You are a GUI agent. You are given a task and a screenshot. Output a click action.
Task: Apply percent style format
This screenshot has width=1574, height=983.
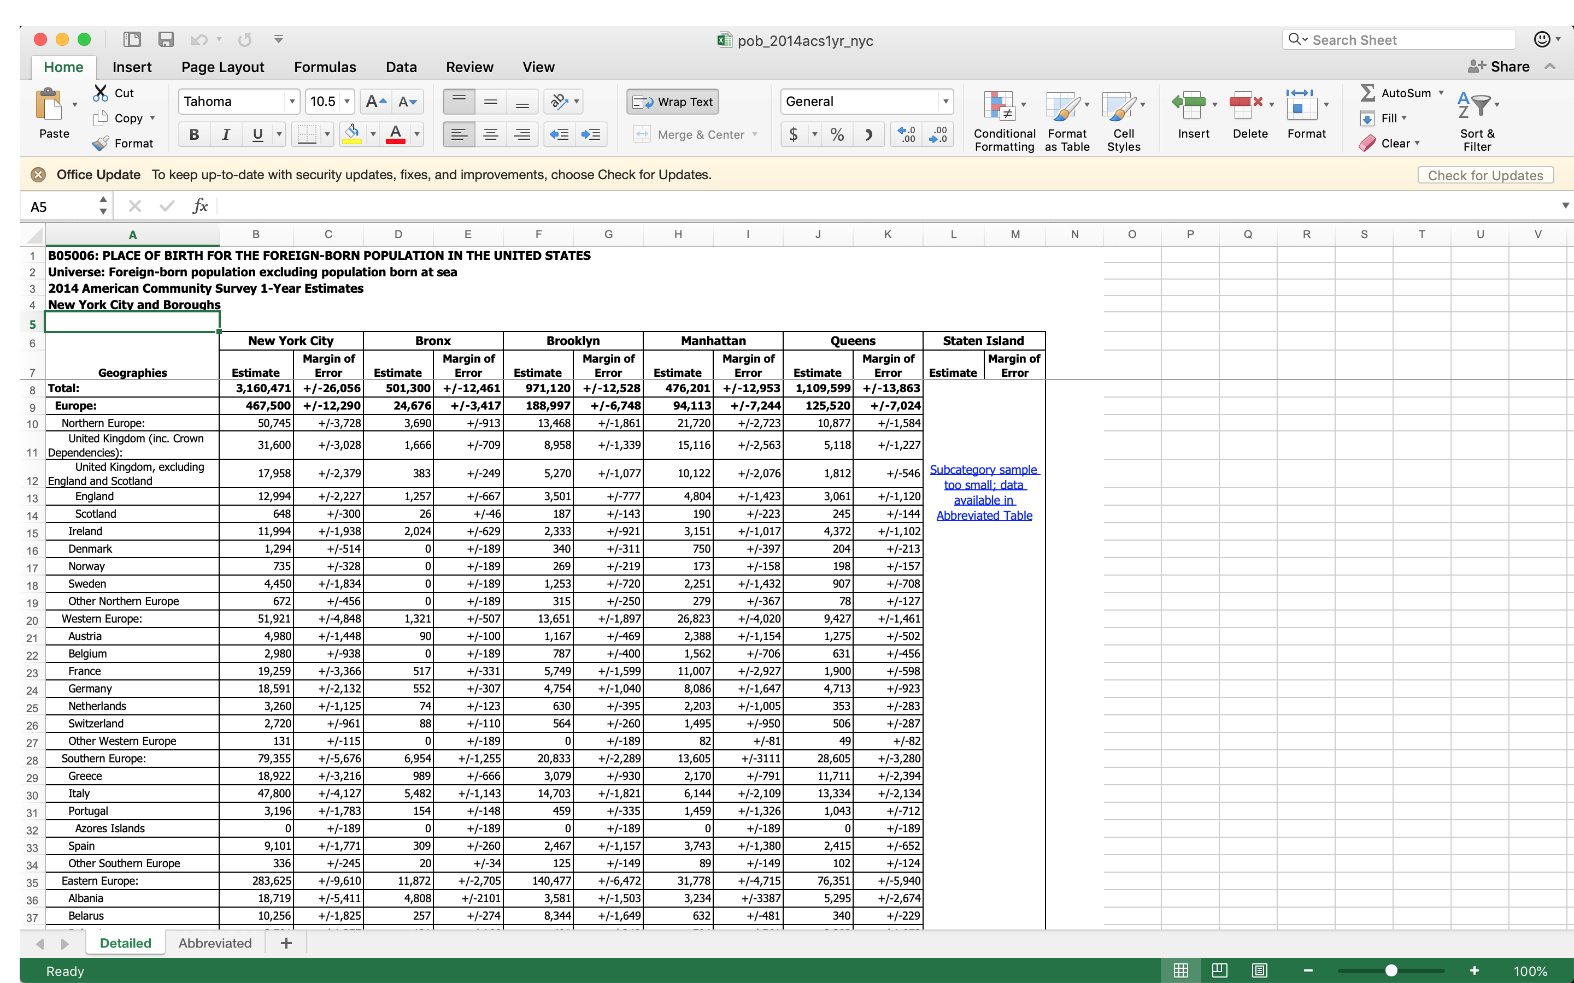click(837, 134)
